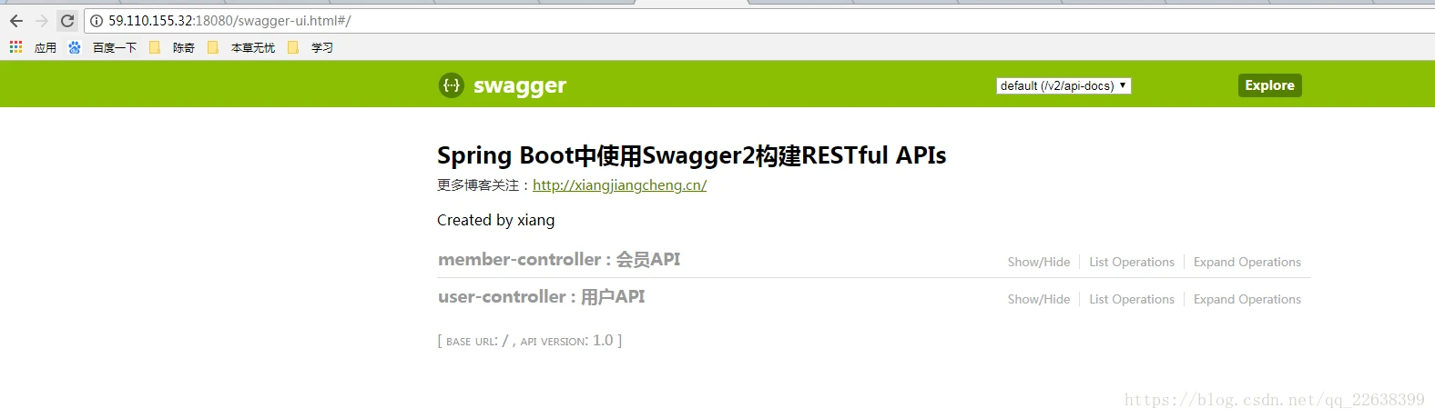Viewport: 1435px width, 418px height.
Task: Open the Baidu paw bookmark icon
Action: tap(75, 47)
